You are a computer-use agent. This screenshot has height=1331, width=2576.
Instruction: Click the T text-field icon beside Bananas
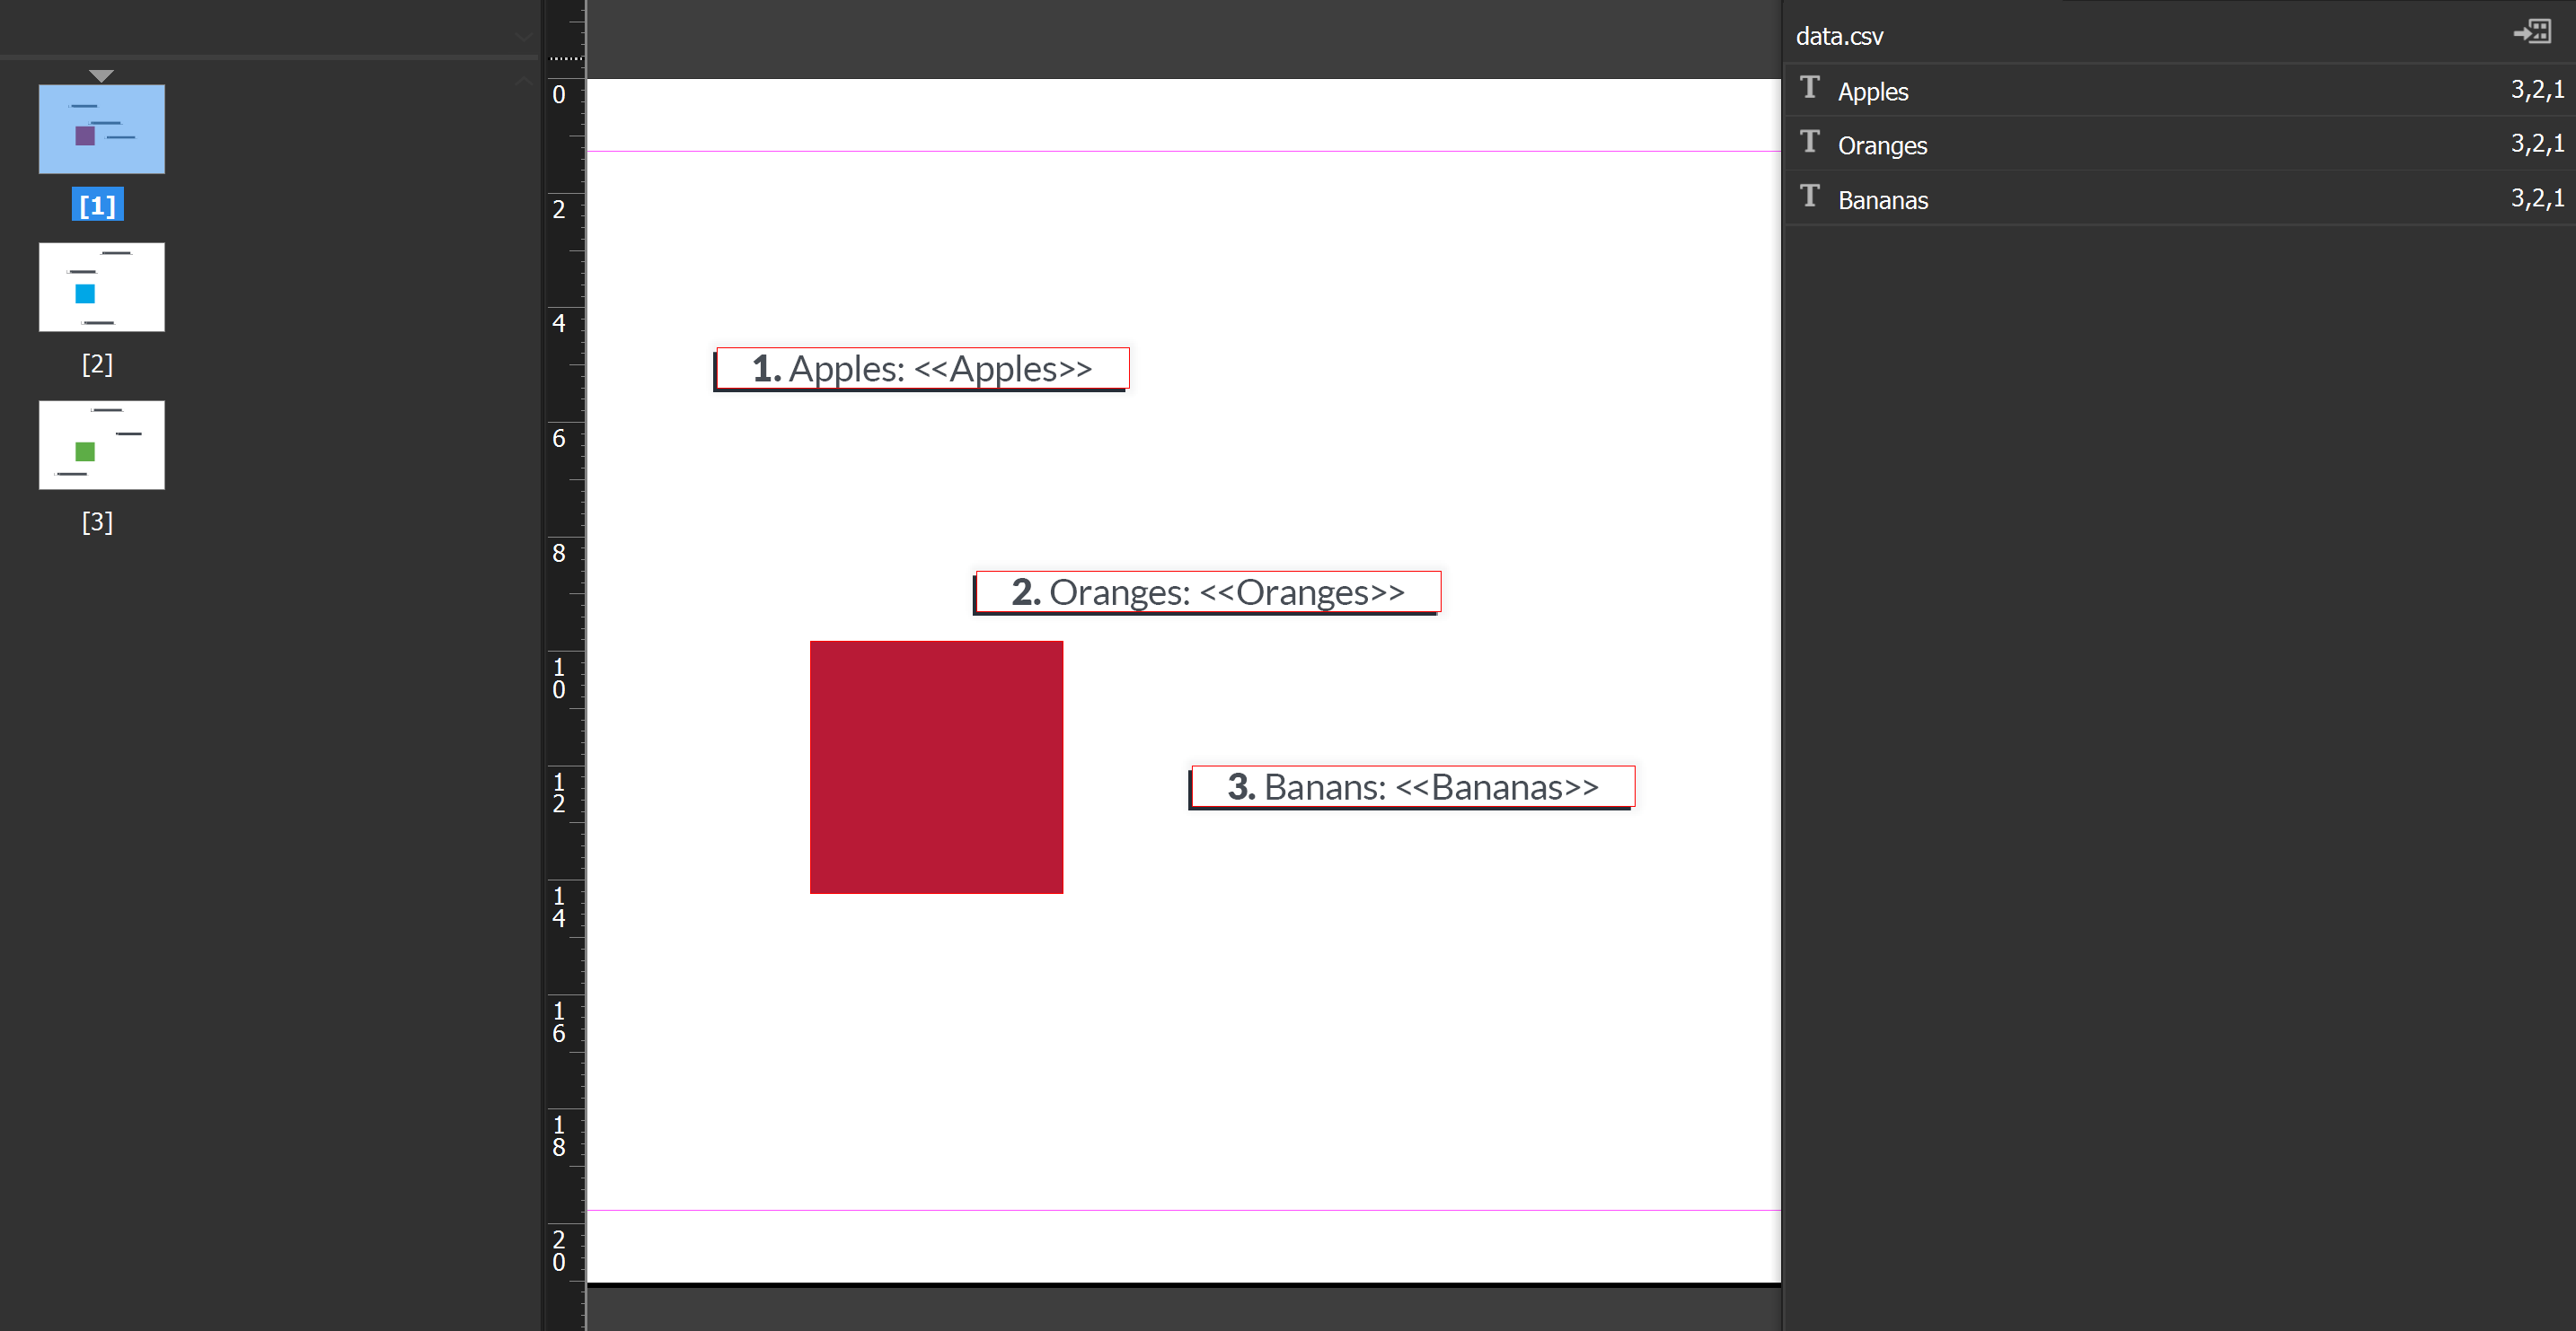(1810, 197)
